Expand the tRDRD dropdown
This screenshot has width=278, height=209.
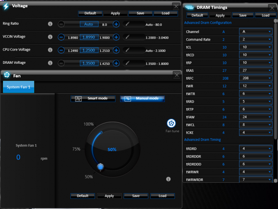click(256, 148)
